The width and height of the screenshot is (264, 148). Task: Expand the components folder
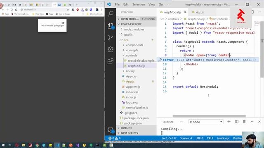click(134, 45)
